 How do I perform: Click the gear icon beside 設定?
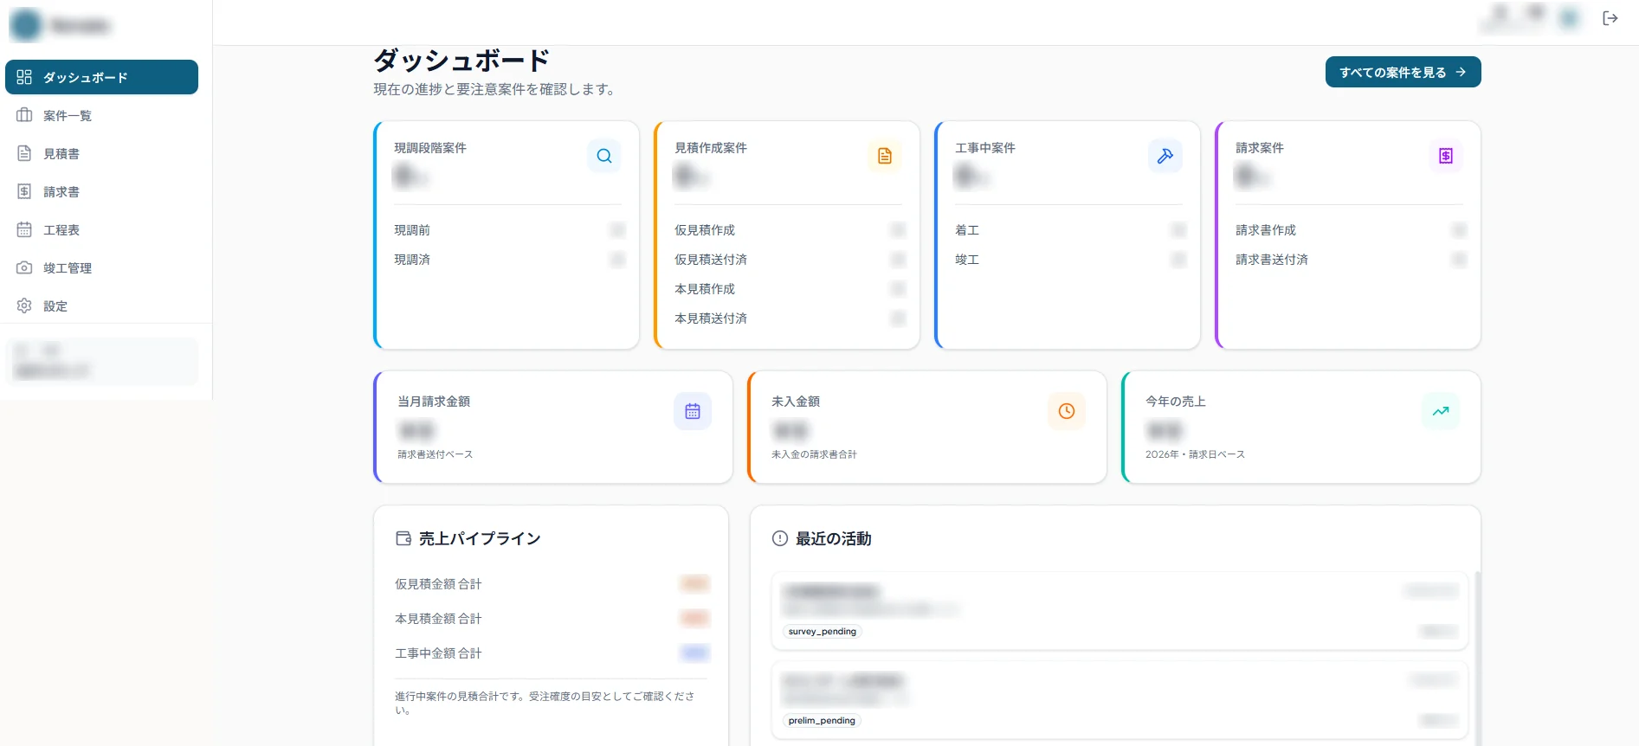point(24,305)
